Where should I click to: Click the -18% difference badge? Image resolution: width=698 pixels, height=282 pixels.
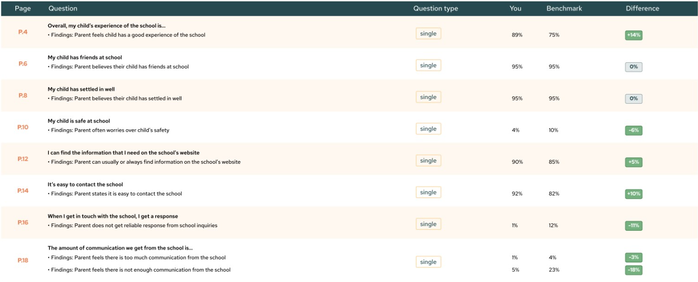tap(633, 270)
